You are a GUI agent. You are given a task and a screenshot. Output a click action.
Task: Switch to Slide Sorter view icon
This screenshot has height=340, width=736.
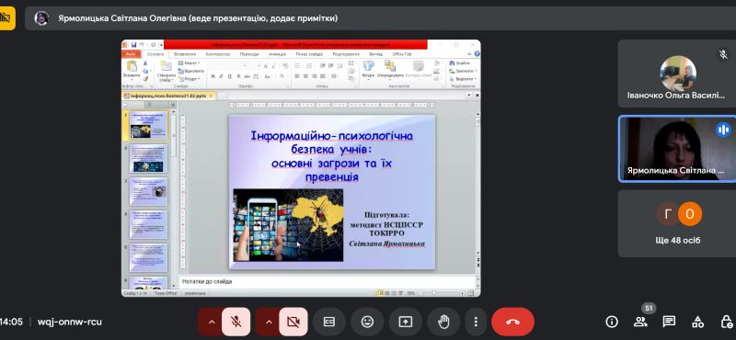coord(387,293)
